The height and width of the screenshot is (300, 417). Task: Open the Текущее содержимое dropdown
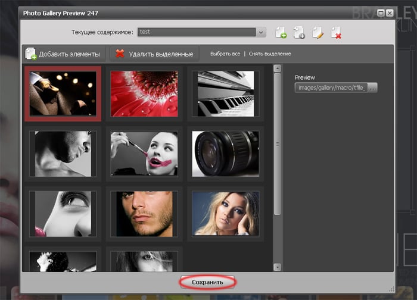click(x=261, y=32)
